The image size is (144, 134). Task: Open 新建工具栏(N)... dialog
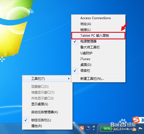click(98, 79)
